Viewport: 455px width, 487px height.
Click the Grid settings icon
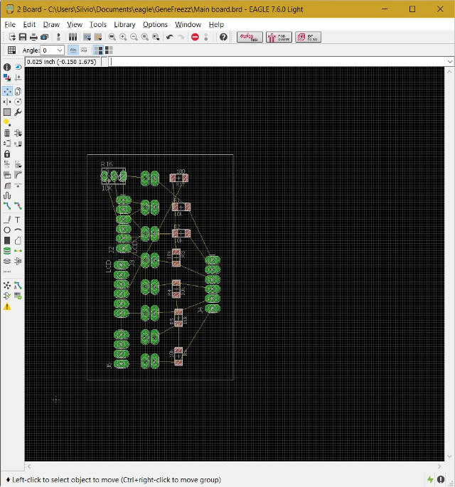click(12, 50)
